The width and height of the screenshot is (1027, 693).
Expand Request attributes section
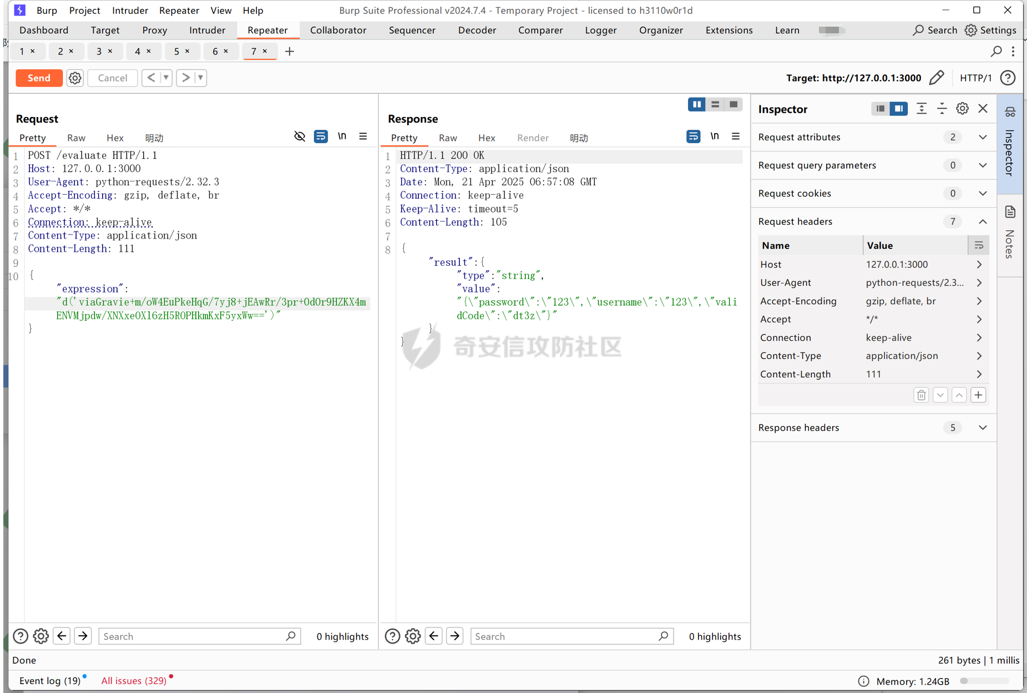[x=983, y=137]
